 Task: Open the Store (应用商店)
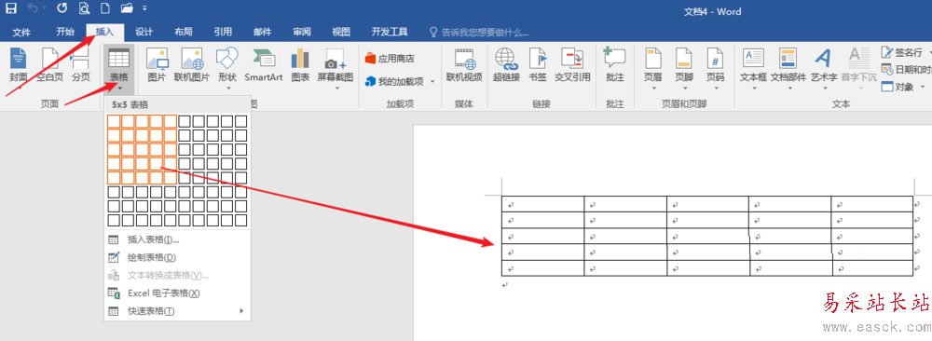pyautogui.click(x=390, y=58)
